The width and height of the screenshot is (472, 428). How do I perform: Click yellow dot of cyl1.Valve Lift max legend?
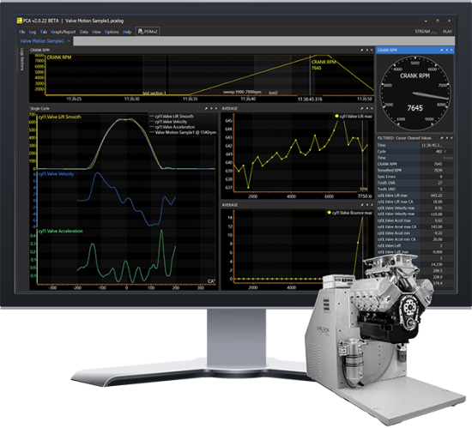click(x=337, y=116)
